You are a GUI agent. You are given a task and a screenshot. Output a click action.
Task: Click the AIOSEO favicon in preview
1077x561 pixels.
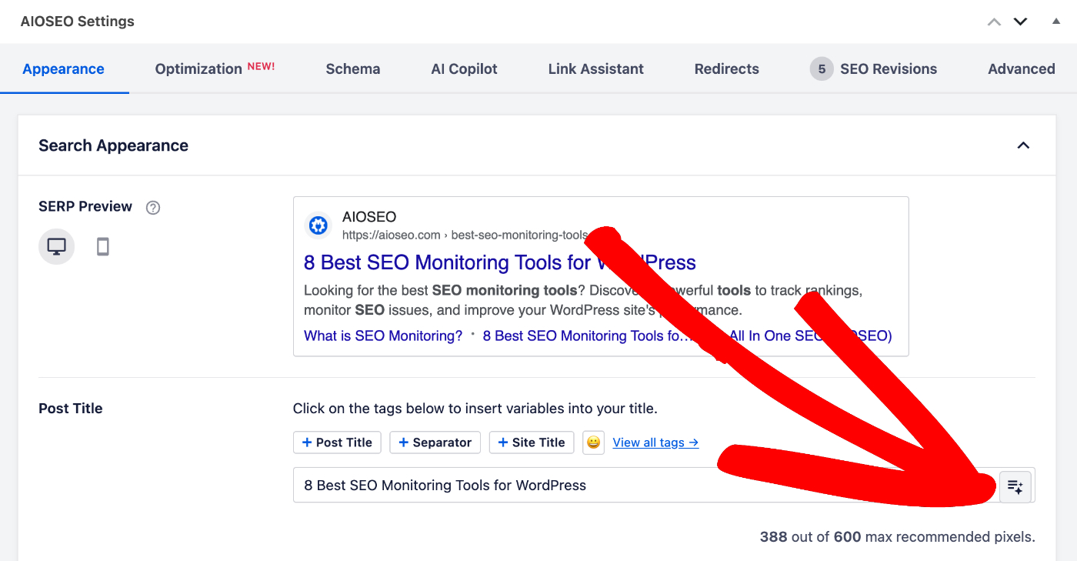pos(318,225)
